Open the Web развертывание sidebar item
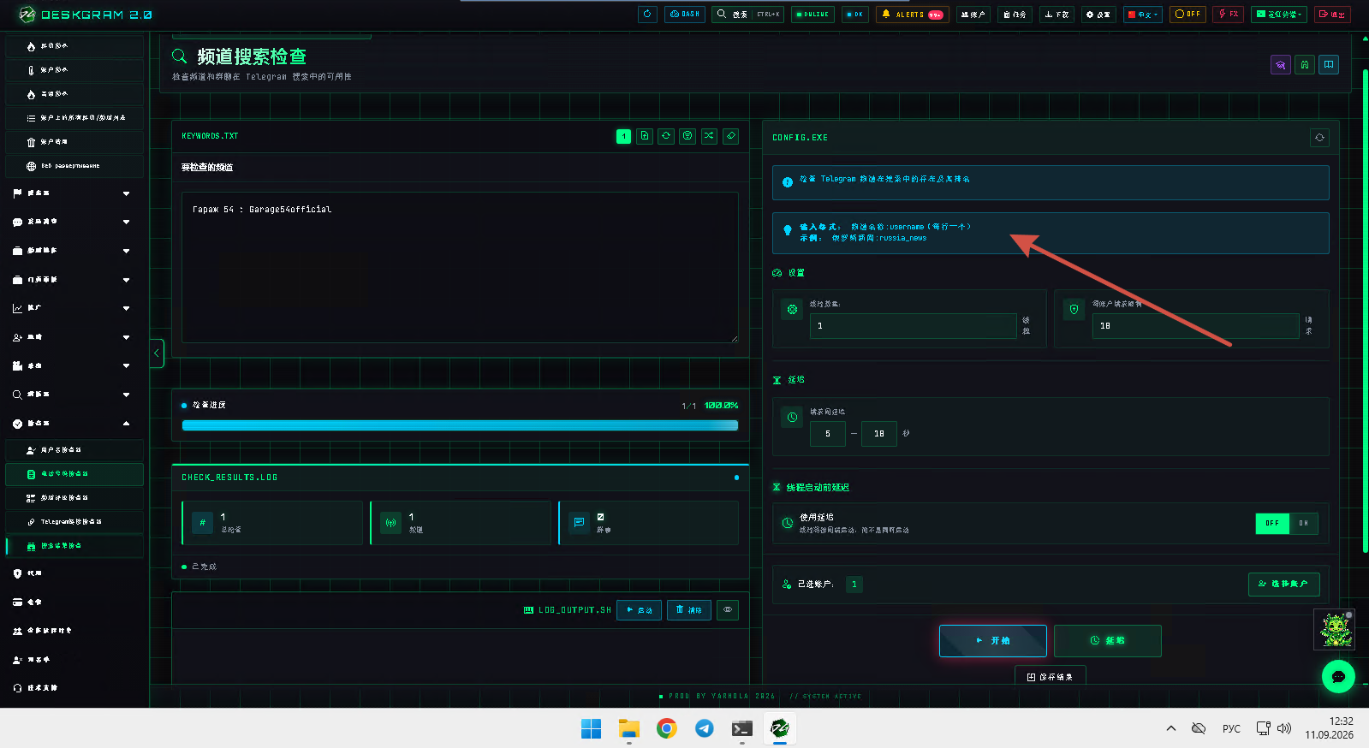This screenshot has height=748, width=1369. pyautogui.click(x=74, y=166)
